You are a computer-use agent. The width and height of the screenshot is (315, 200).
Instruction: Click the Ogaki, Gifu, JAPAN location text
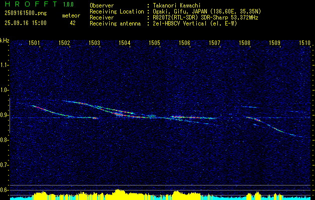click(207, 11)
